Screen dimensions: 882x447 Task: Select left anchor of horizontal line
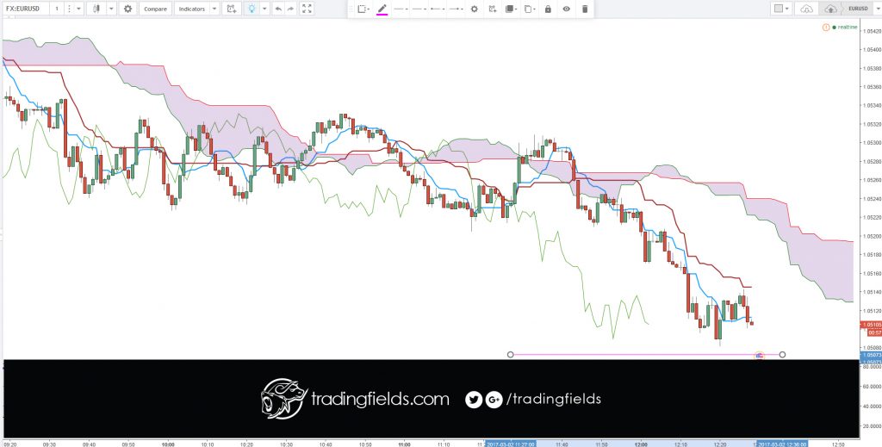tap(510, 355)
